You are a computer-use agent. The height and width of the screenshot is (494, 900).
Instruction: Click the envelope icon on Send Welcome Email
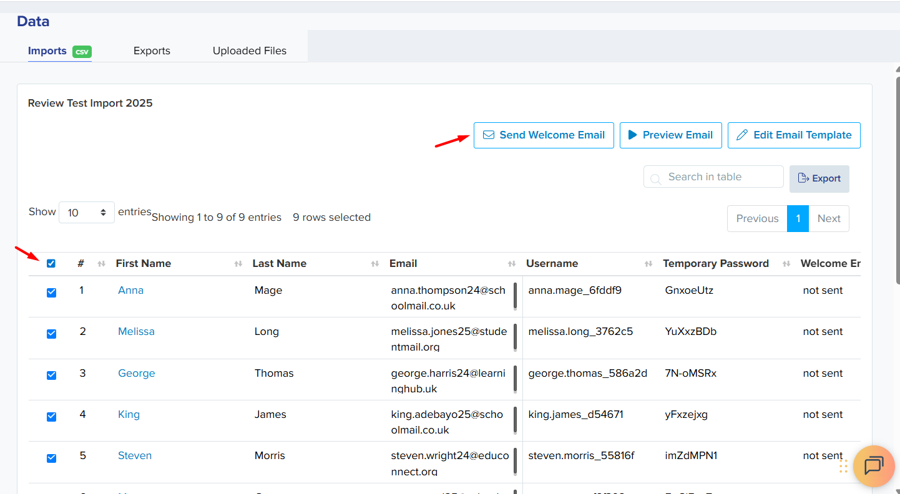coord(489,135)
